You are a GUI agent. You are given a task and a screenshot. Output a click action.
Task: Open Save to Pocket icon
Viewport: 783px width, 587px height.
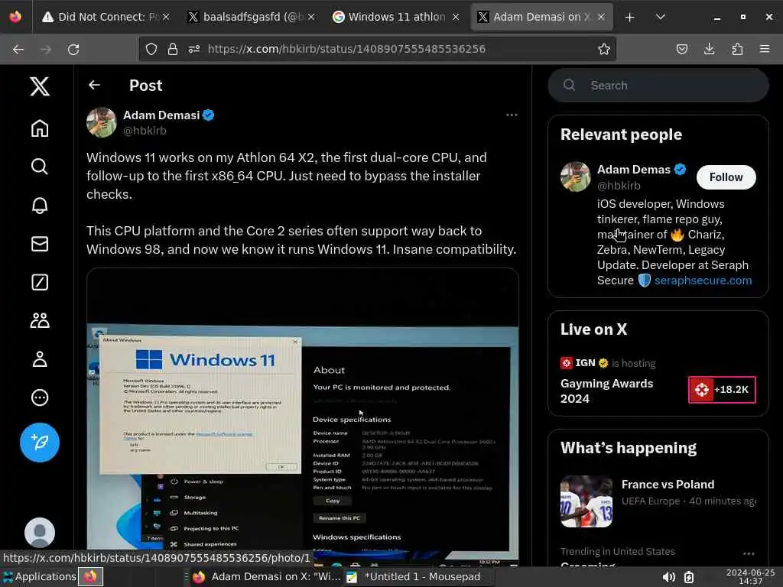[681, 49]
